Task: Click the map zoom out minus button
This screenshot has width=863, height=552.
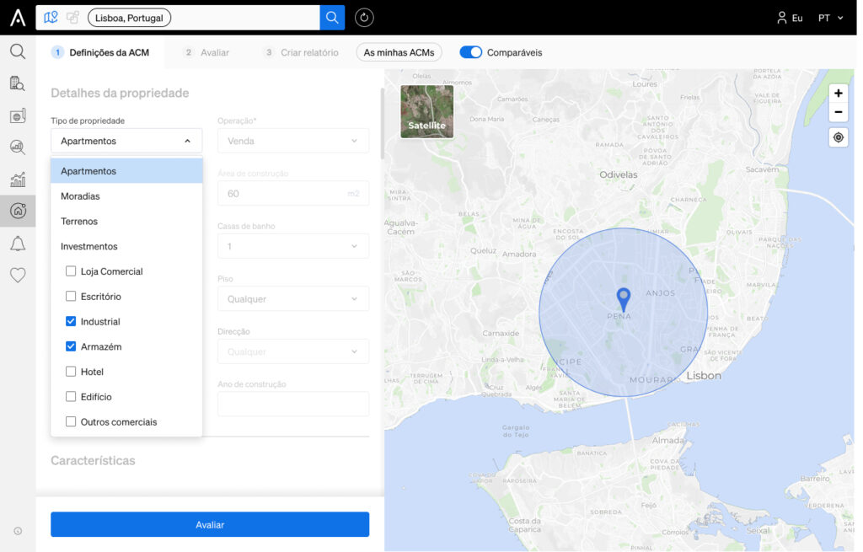Action: pos(838,112)
